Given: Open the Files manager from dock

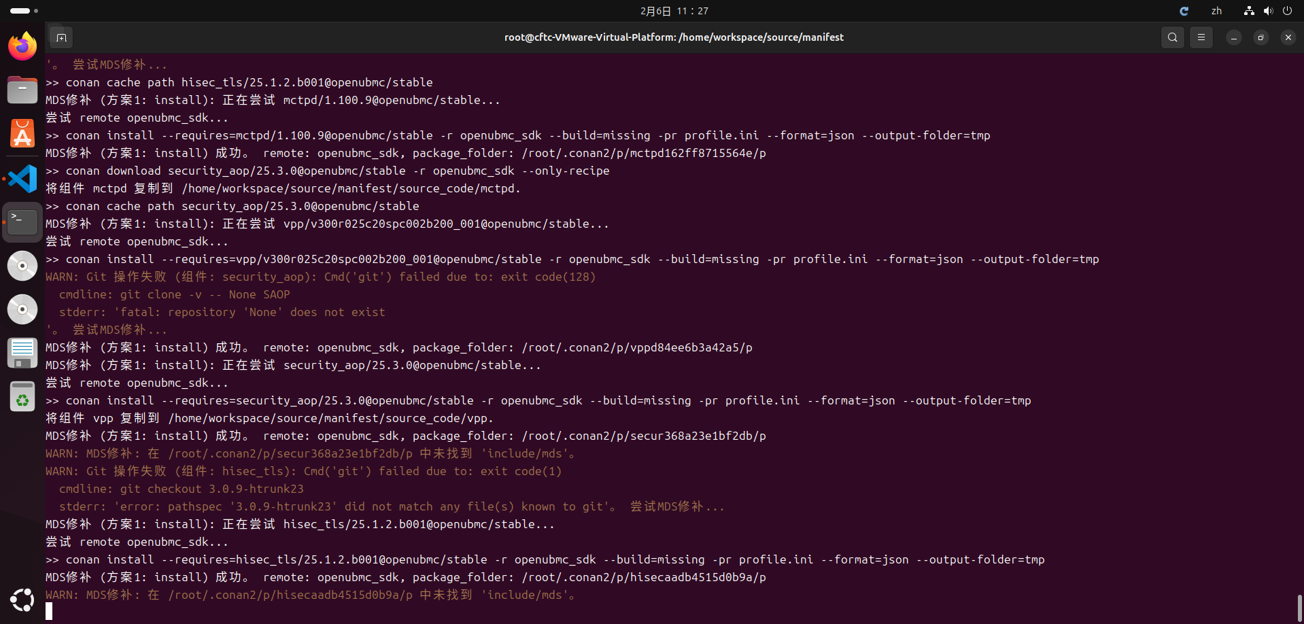Looking at the screenshot, I should tap(22, 90).
